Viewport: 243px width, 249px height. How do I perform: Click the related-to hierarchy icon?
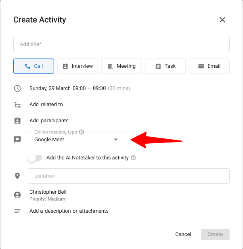[x=17, y=105]
